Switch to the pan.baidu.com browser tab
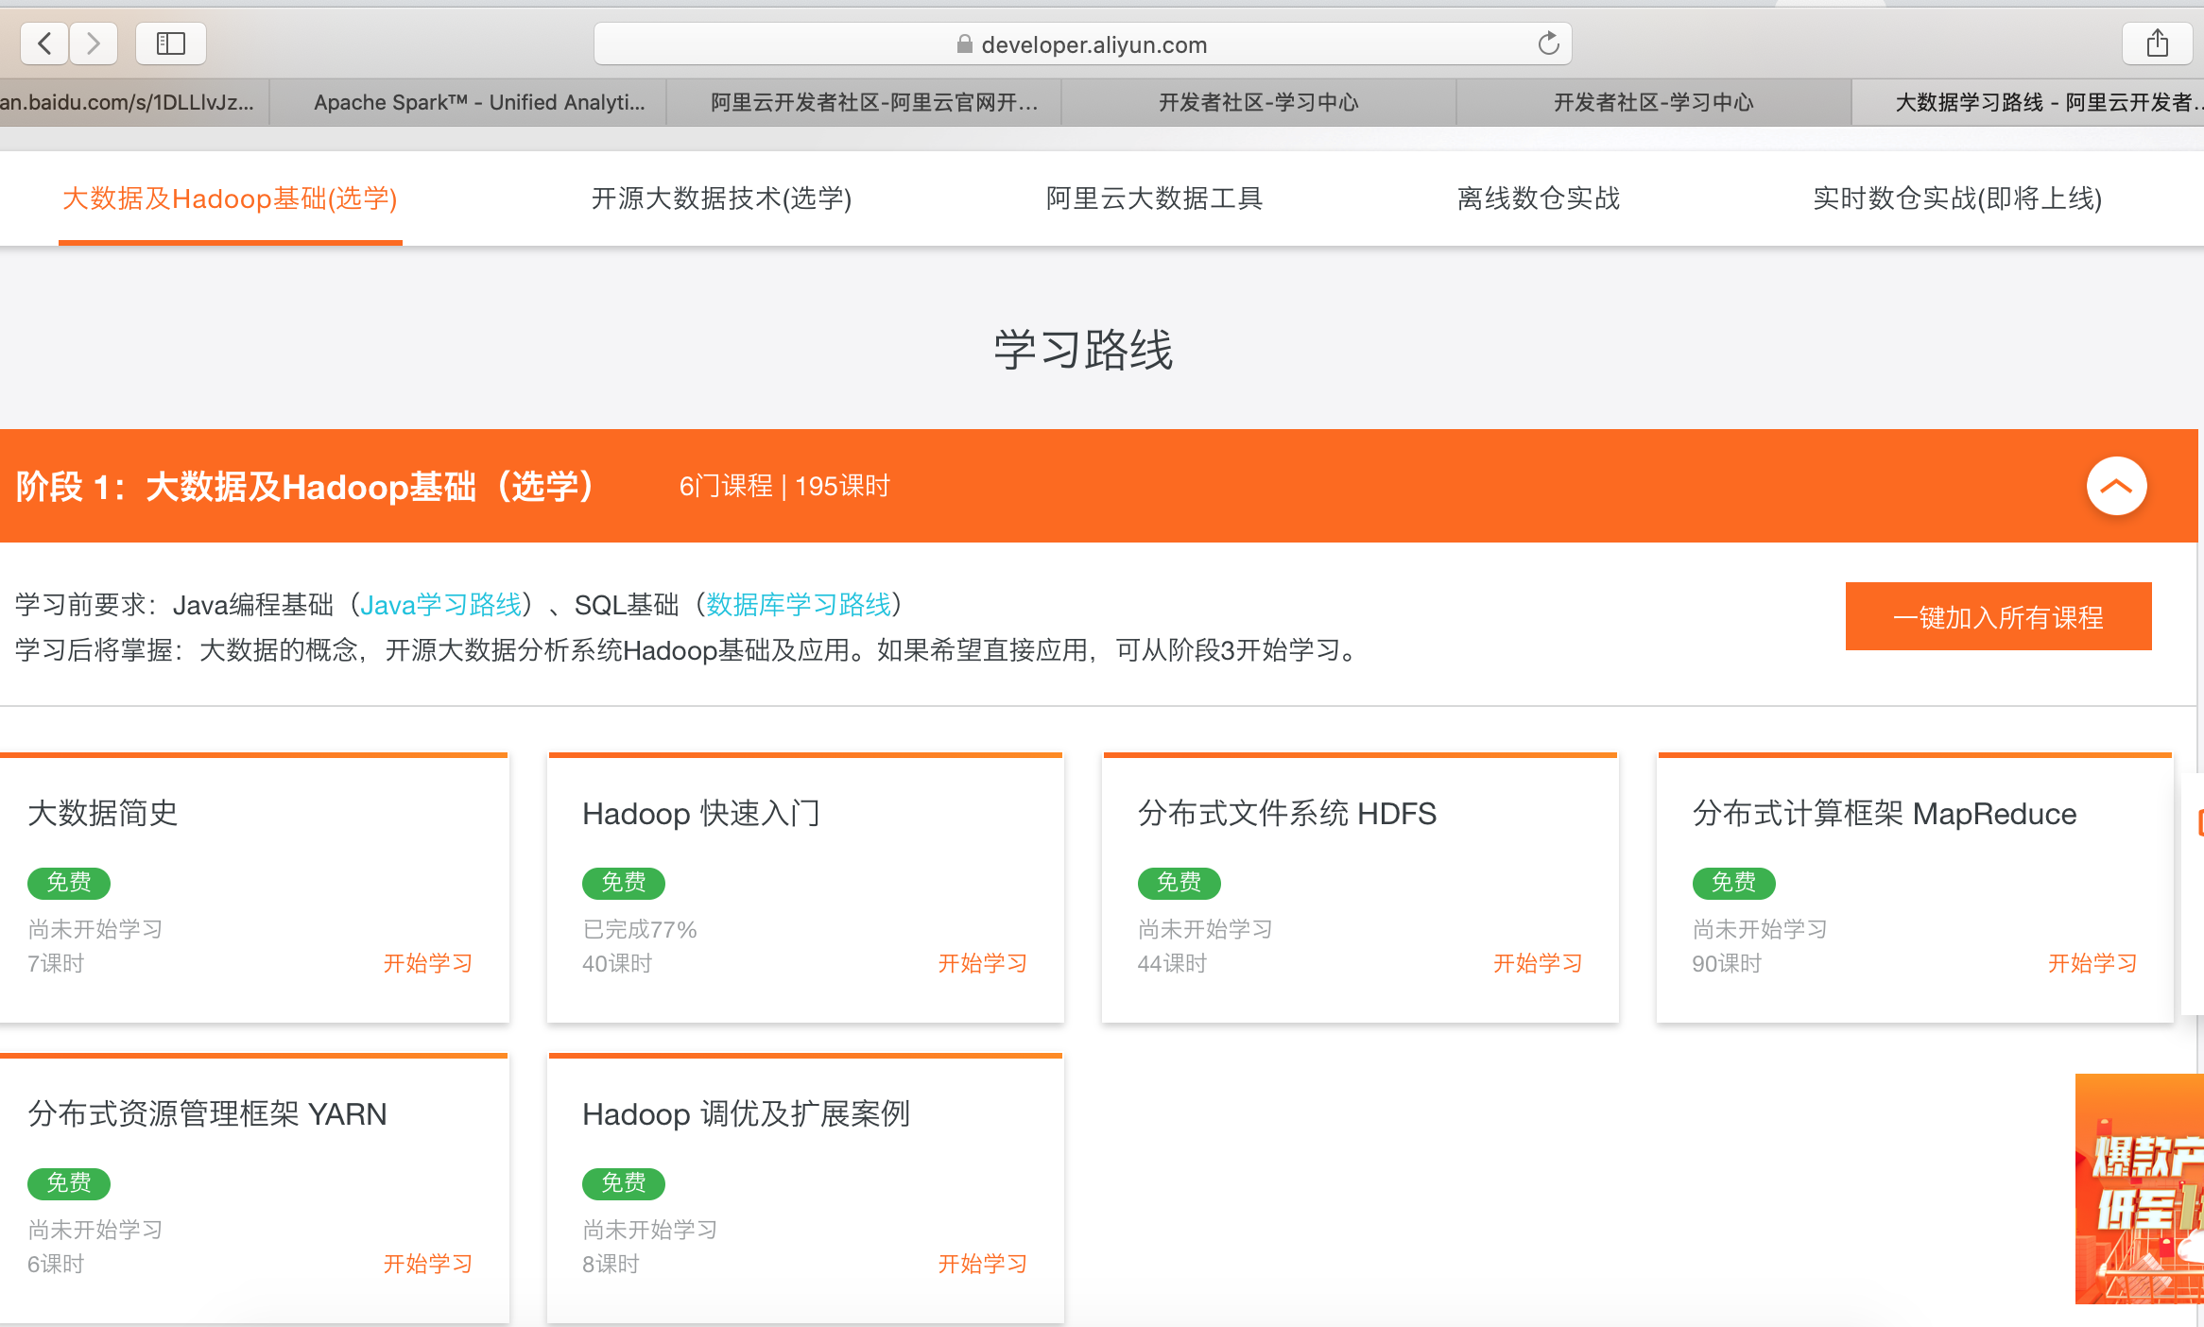The image size is (2204, 1327). coord(134,102)
